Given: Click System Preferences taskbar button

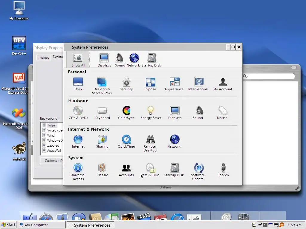Looking at the screenshot, I should tap(91, 225).
